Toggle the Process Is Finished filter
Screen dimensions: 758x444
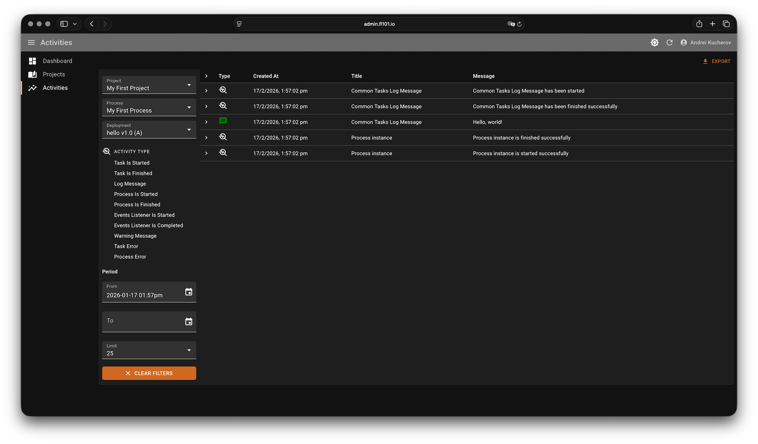coord(137,204)
